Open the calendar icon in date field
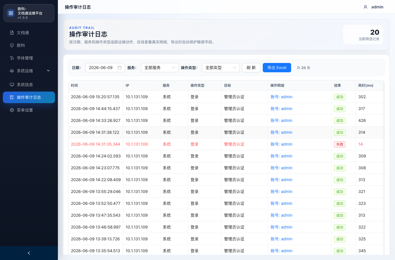 [120, 68]
